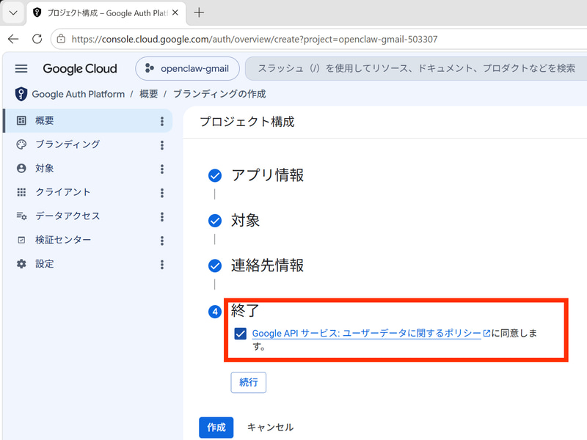
Task: Open more options for sidebar 対象
Action: (x=162, y=169)
